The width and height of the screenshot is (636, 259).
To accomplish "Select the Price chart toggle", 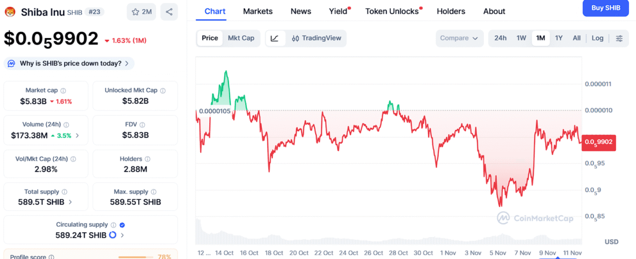I will coord(210,38).
